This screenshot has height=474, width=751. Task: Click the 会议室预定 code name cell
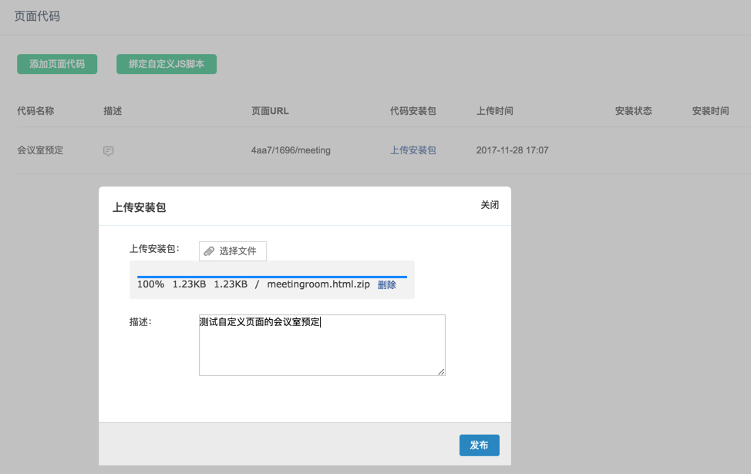pos(40,150)
